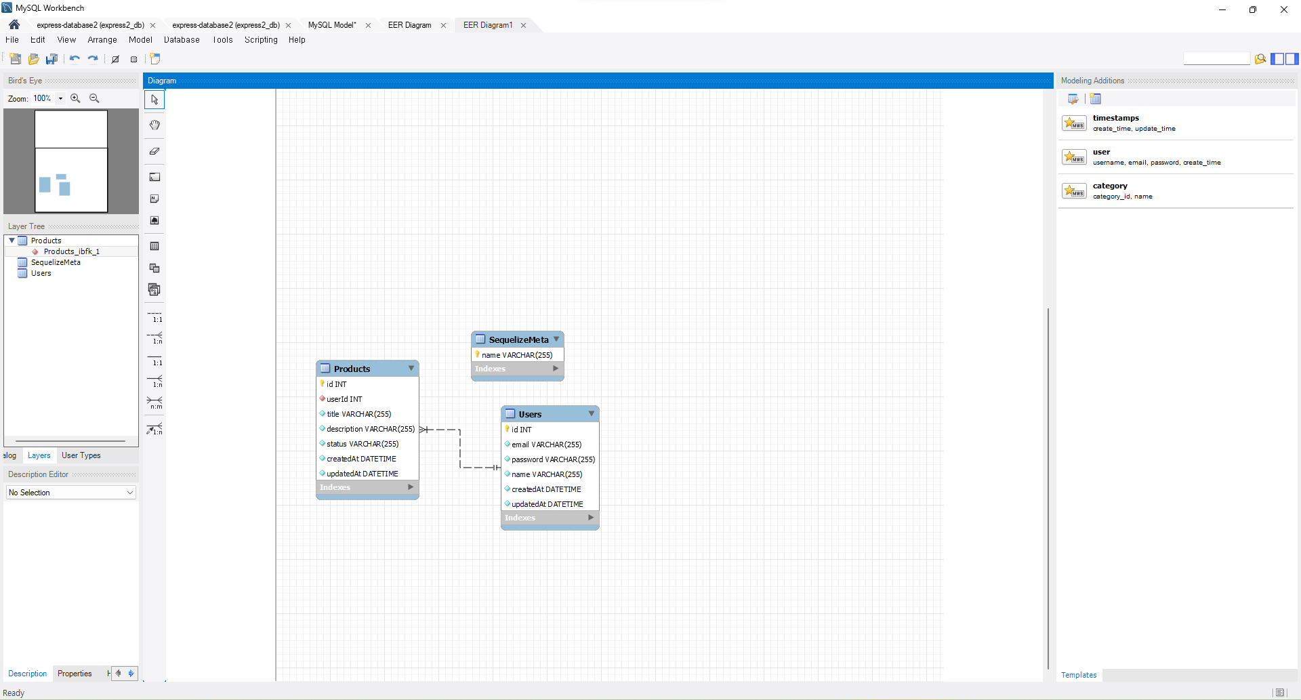Switch to User Types tab
Image resolution: width=1301 pixels, height=700 pixels.
[81, 455]
